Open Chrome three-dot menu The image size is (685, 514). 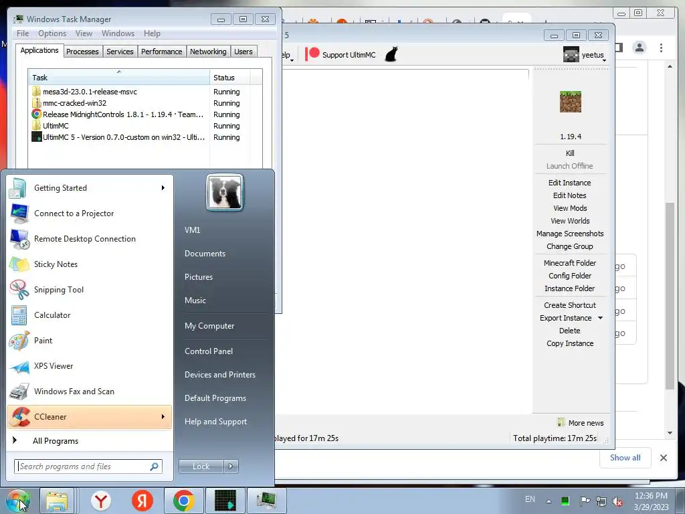tap(661, 48)
